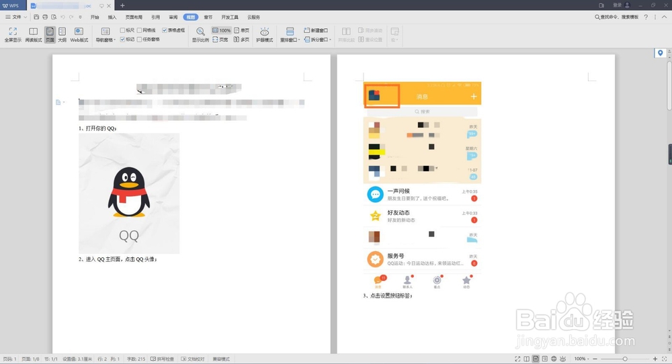Open the Review (审阅) tab
The width and height of the screenshot is (672, 364).
pos(173,17)
